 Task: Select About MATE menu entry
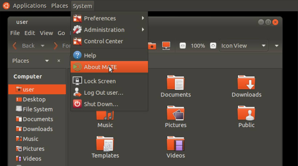point(109,67)
